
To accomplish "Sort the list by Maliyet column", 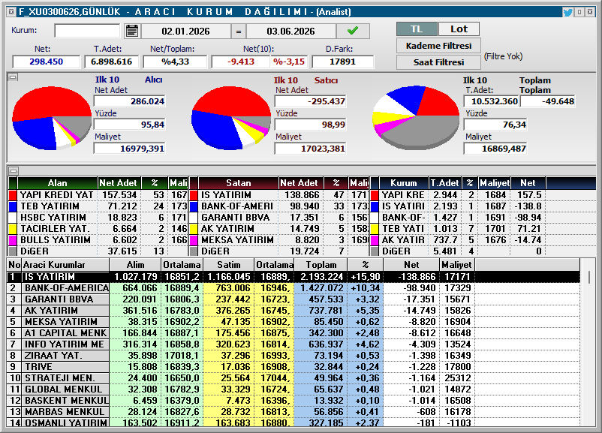I will 456,265.
